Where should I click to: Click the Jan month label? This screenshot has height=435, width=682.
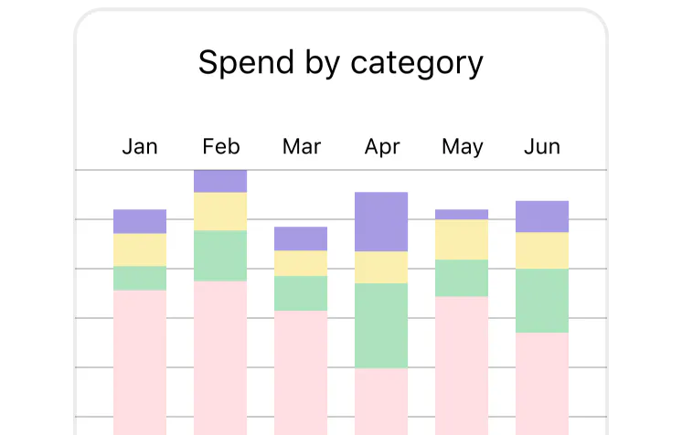(140, 146)
